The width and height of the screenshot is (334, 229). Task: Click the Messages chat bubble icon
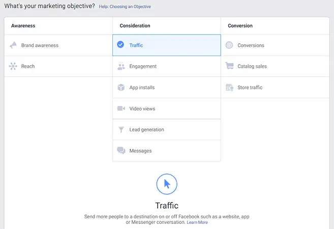[x=121, y=151]
